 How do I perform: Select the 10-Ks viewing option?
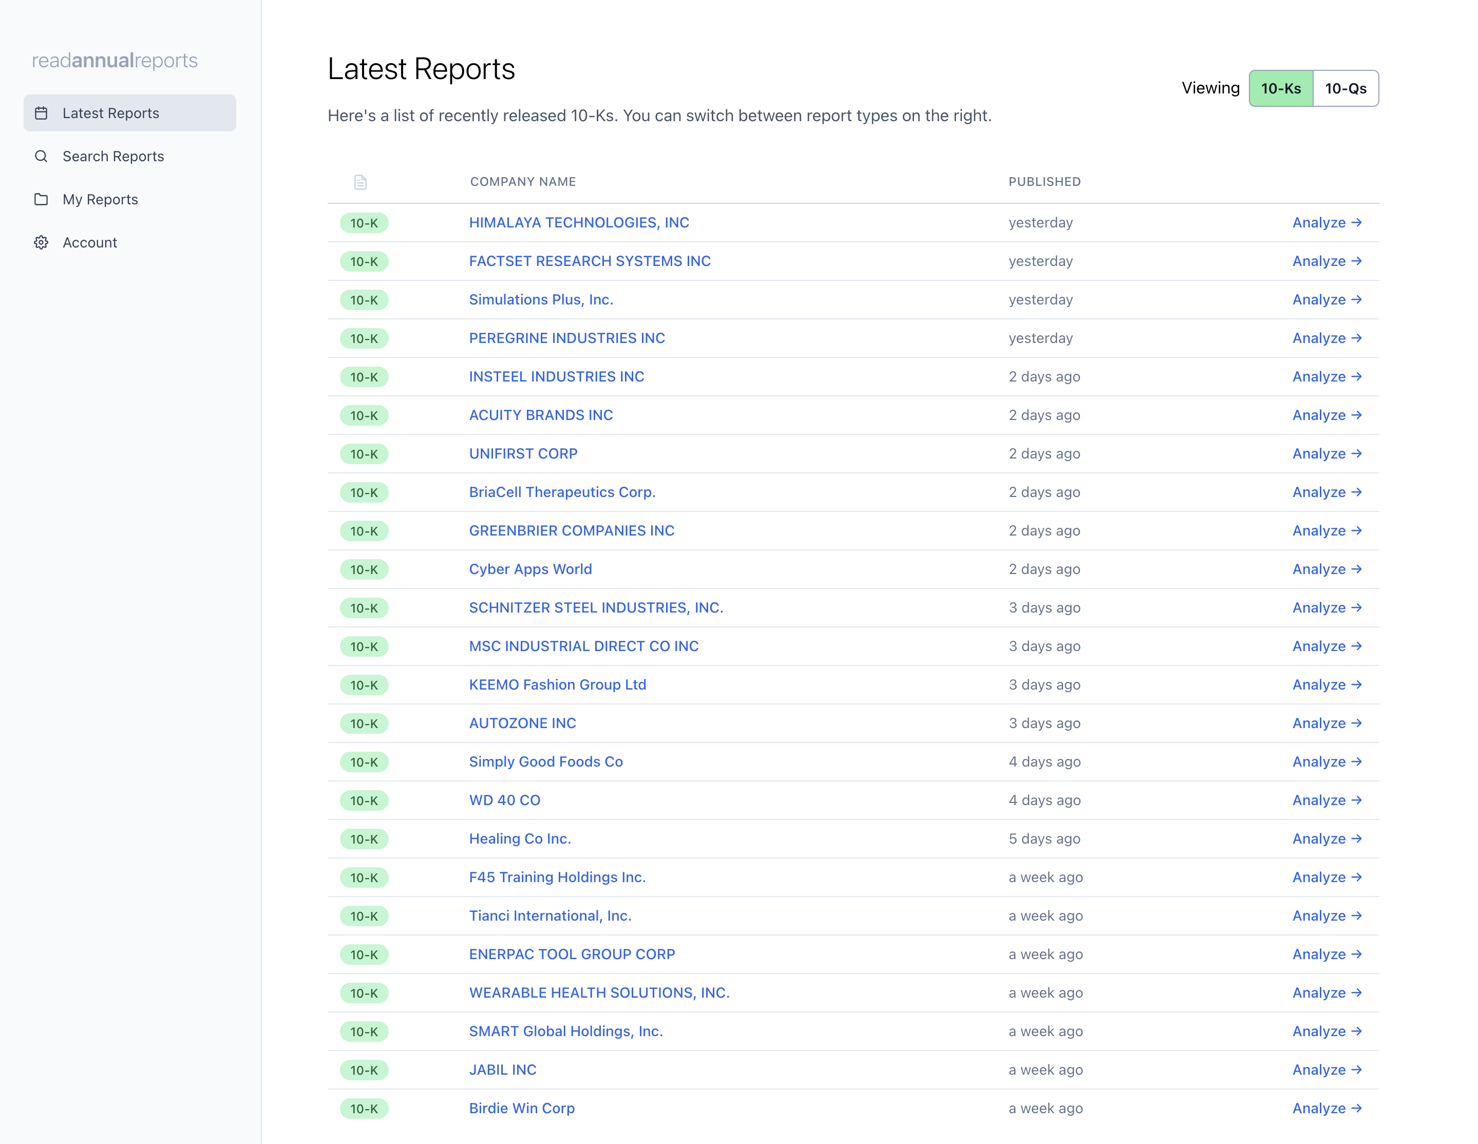click(1280, 89)
